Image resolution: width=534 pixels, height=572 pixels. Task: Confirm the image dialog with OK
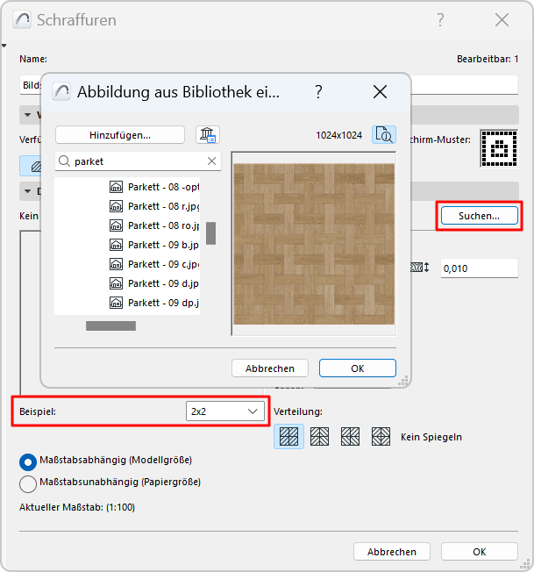point(357,368)
